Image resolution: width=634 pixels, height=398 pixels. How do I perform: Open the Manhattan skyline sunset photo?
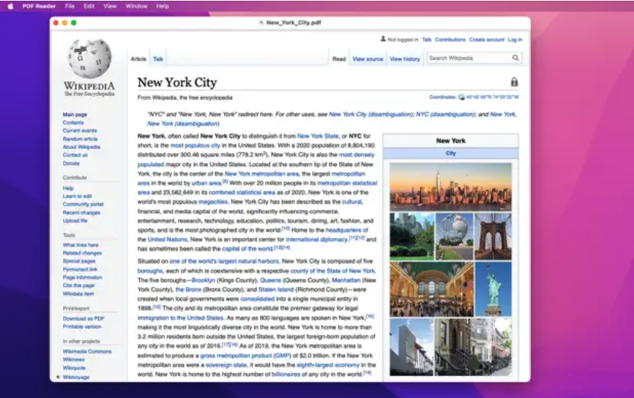click(x=450, y=187)
